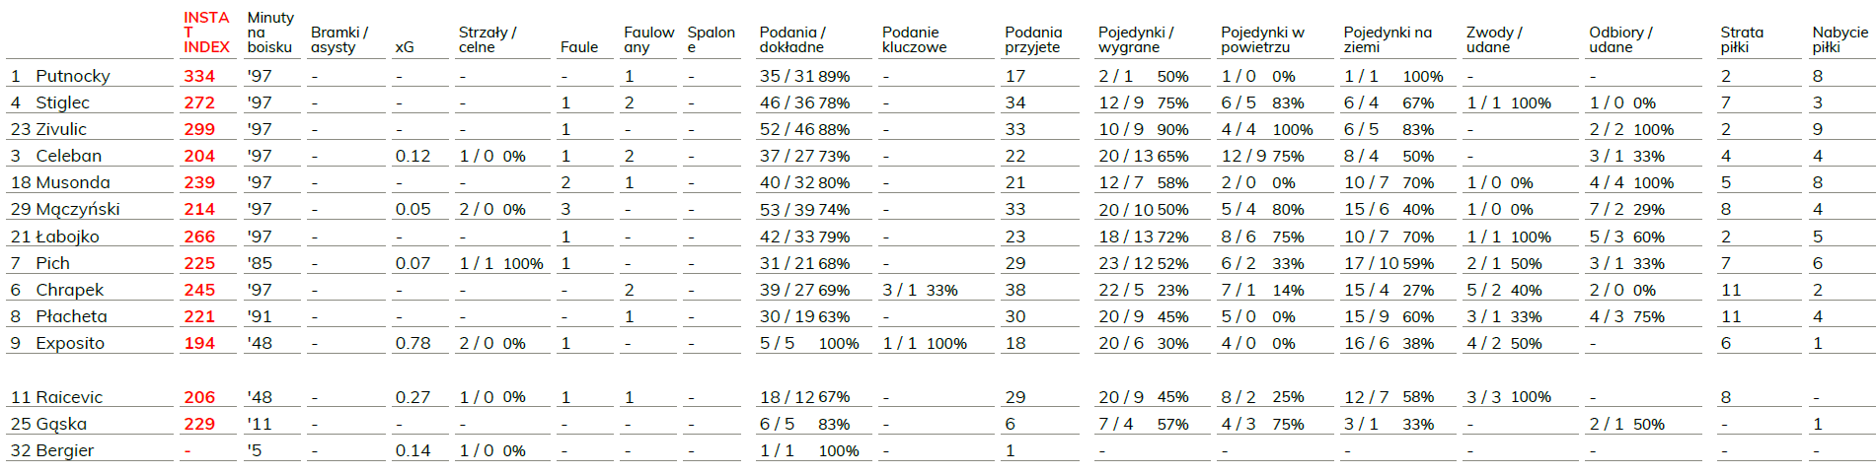Click the Pojedynki / wygrane header
The height and width of the screenshot is (474, 1876).
[1136, 39]
